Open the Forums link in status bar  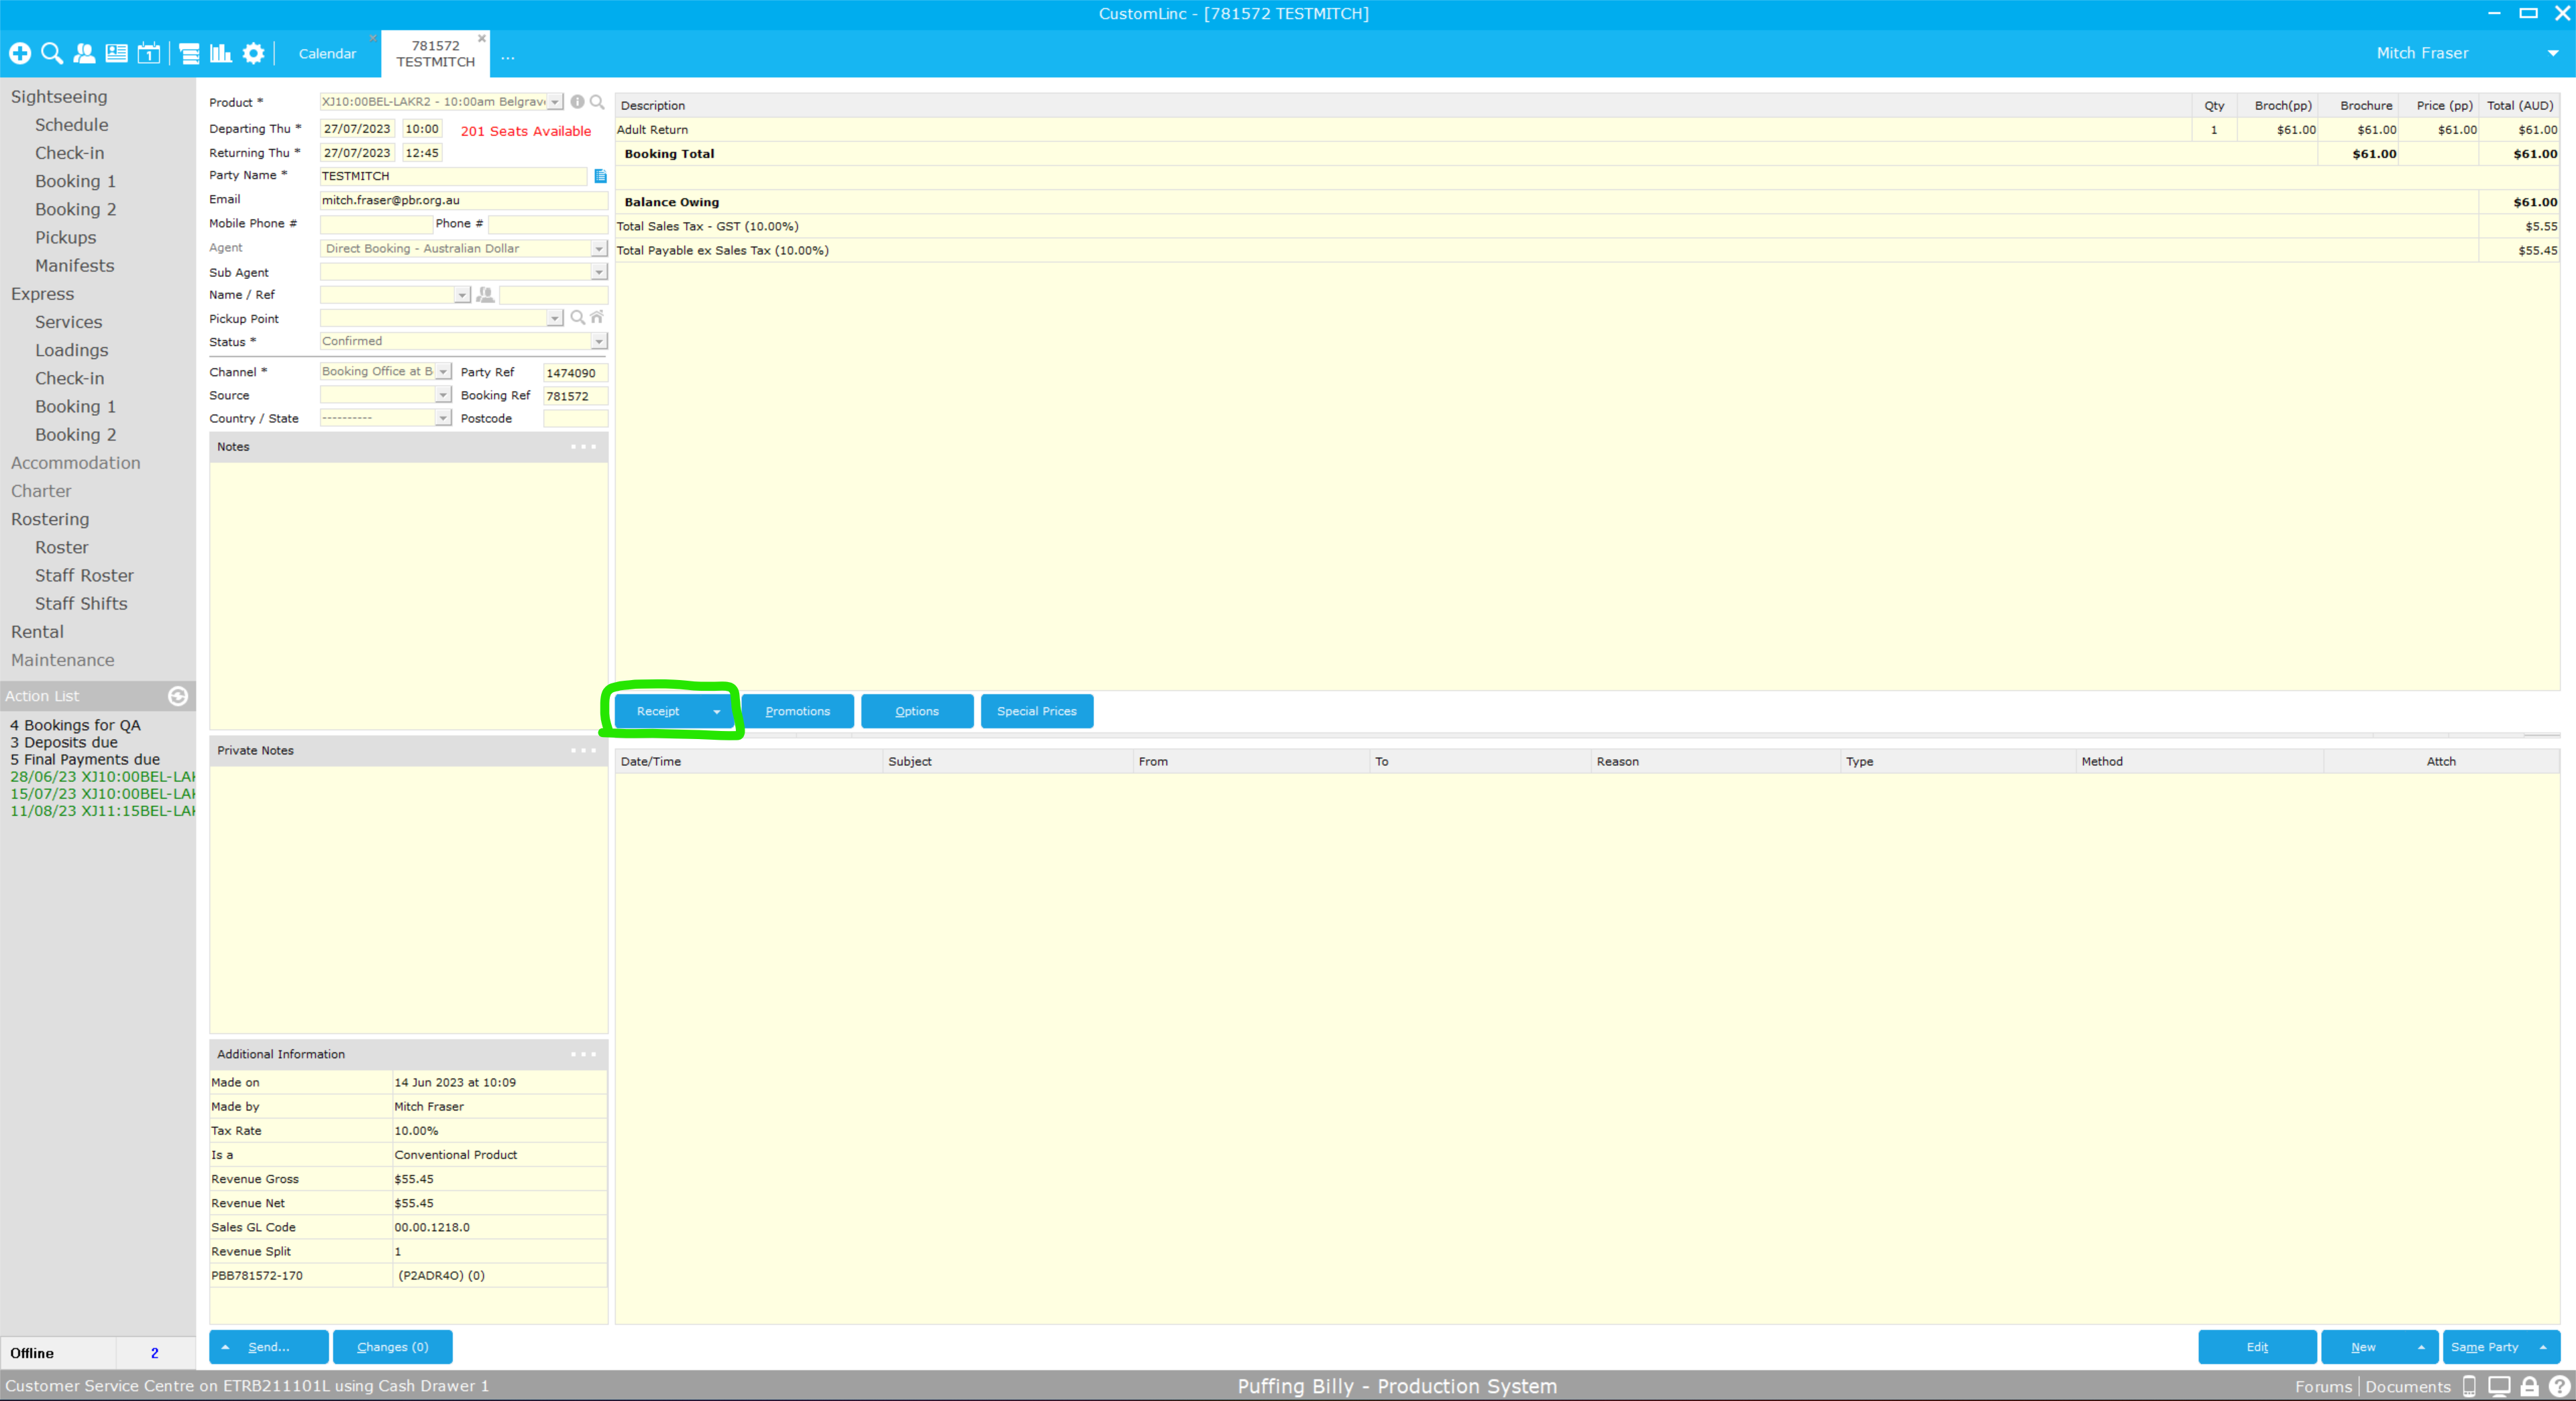click(2323, 1387)
